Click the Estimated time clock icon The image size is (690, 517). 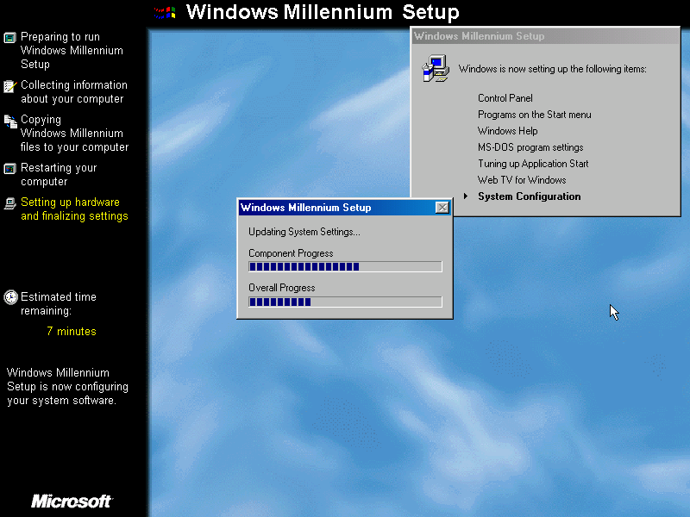coord(10,297)
